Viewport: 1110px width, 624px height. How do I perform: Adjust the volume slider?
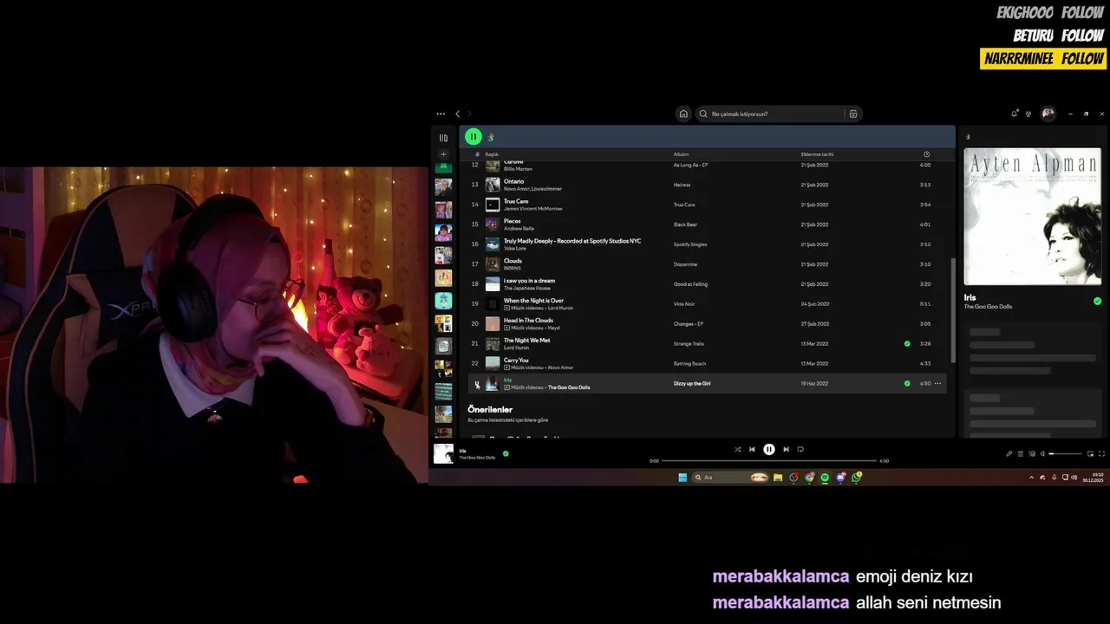tap(1066, 453)
